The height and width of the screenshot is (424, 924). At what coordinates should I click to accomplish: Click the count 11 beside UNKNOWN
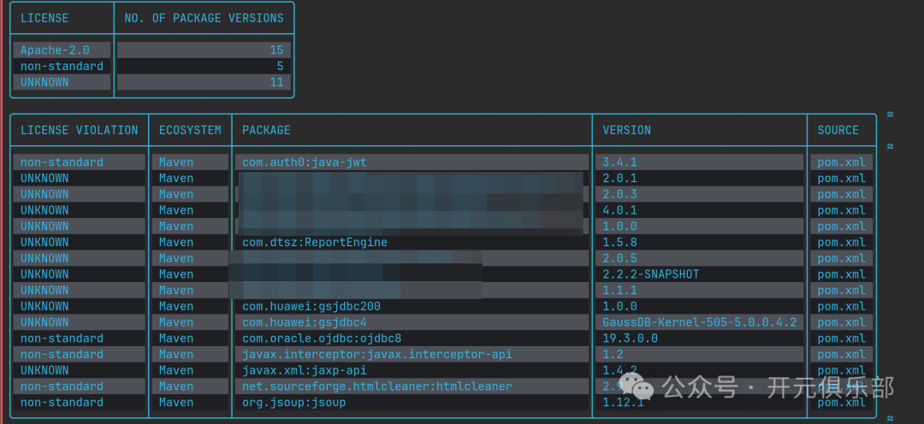pos(276,82)
